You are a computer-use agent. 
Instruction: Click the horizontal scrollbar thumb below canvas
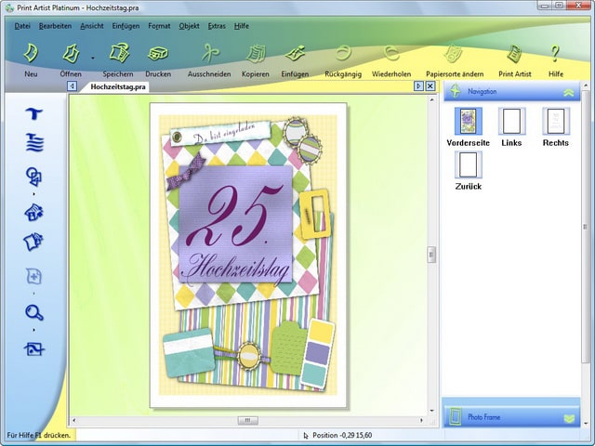click(x=248, y=420)
